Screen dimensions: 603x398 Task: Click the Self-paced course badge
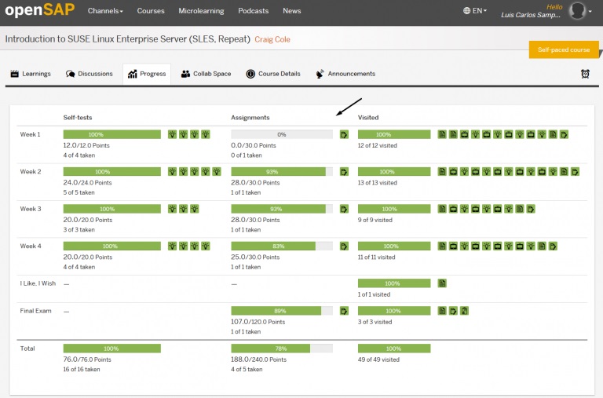(x=564, y=49)
